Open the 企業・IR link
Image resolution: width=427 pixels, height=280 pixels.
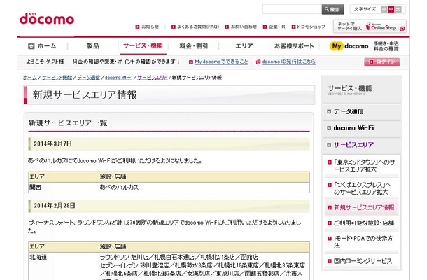[277, 27]
